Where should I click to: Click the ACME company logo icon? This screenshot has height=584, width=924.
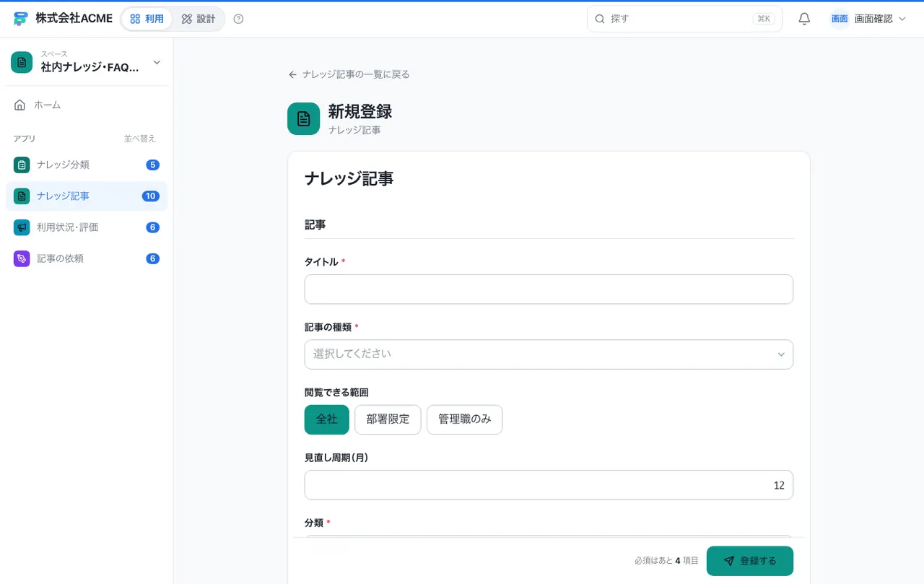click(21, 19)
